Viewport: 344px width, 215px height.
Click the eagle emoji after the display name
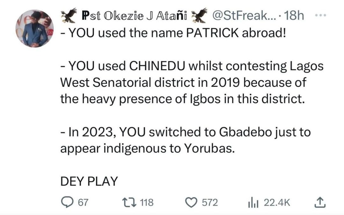[x=198, y=15]
